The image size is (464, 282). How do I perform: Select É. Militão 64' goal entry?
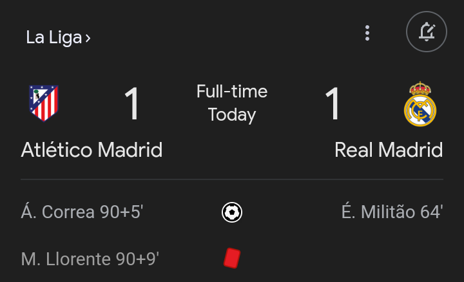click(392, 212)
